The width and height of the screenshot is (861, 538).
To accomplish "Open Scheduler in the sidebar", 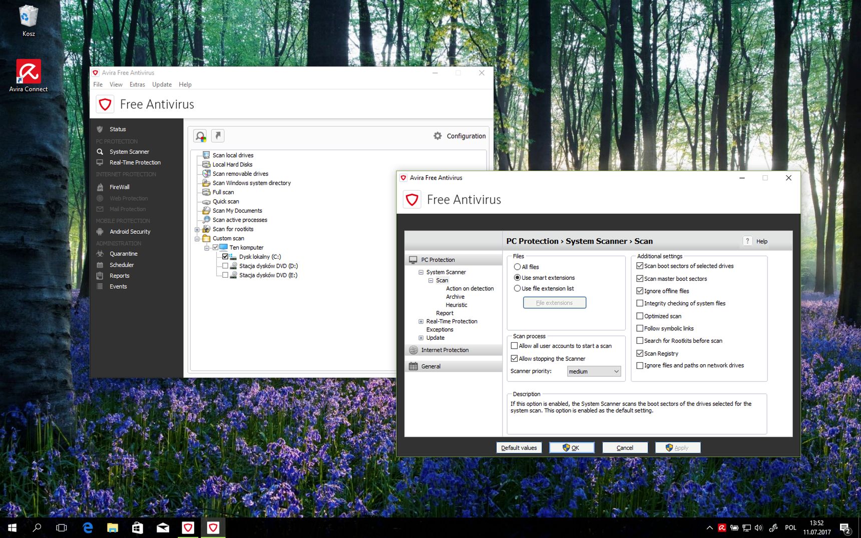I will click(x=122, y=265).
